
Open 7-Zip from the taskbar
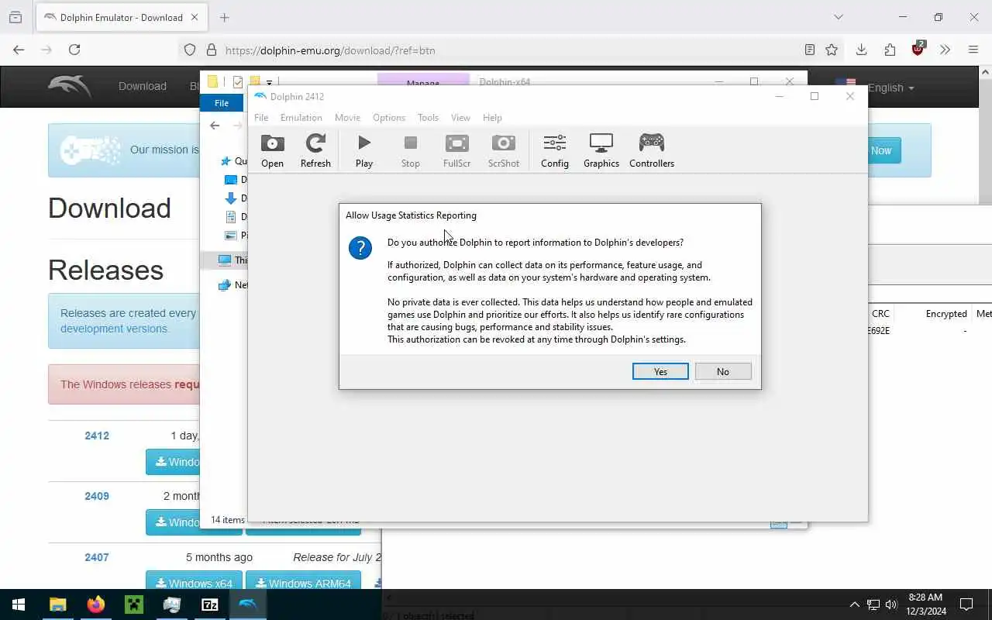click(210, 604)
